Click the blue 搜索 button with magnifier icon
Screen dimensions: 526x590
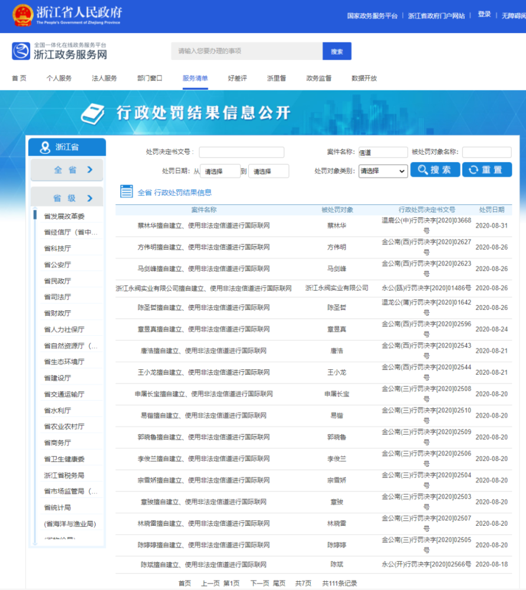(x=434, y=170)
